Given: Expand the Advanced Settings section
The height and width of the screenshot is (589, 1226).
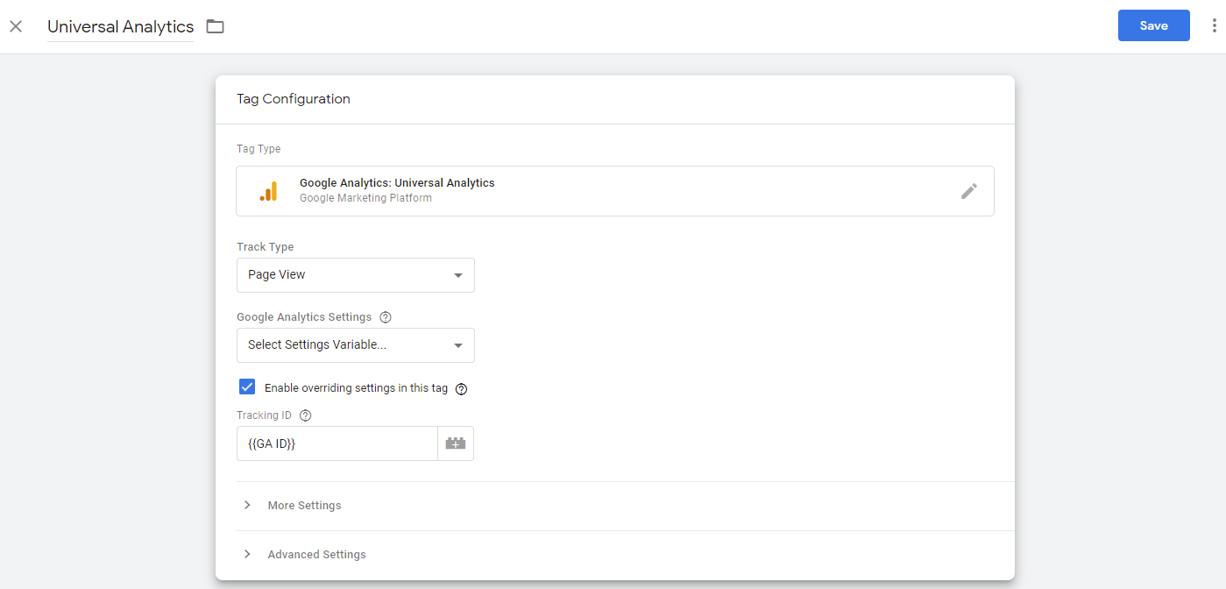Looking at the screenshot, I should pyautogui.click(x=316, y=555).
